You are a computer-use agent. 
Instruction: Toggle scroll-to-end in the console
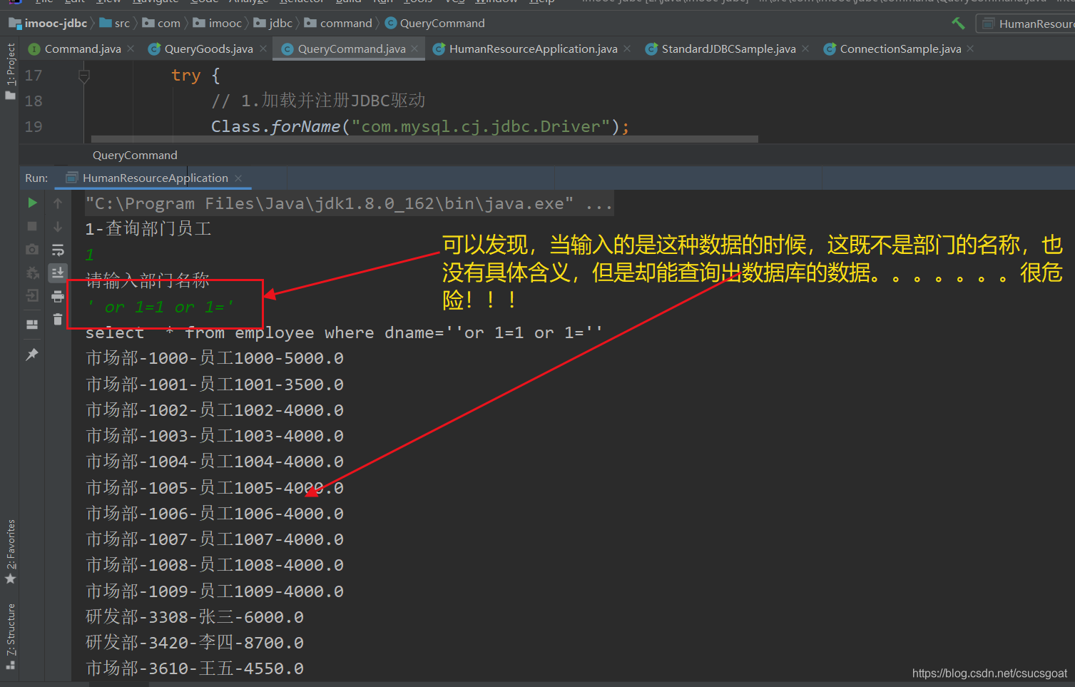[x=58, y=272]
